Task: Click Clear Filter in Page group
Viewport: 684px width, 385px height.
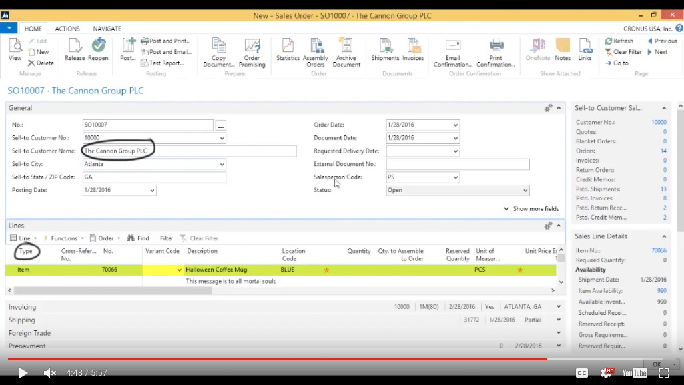Action: (623, 51)
